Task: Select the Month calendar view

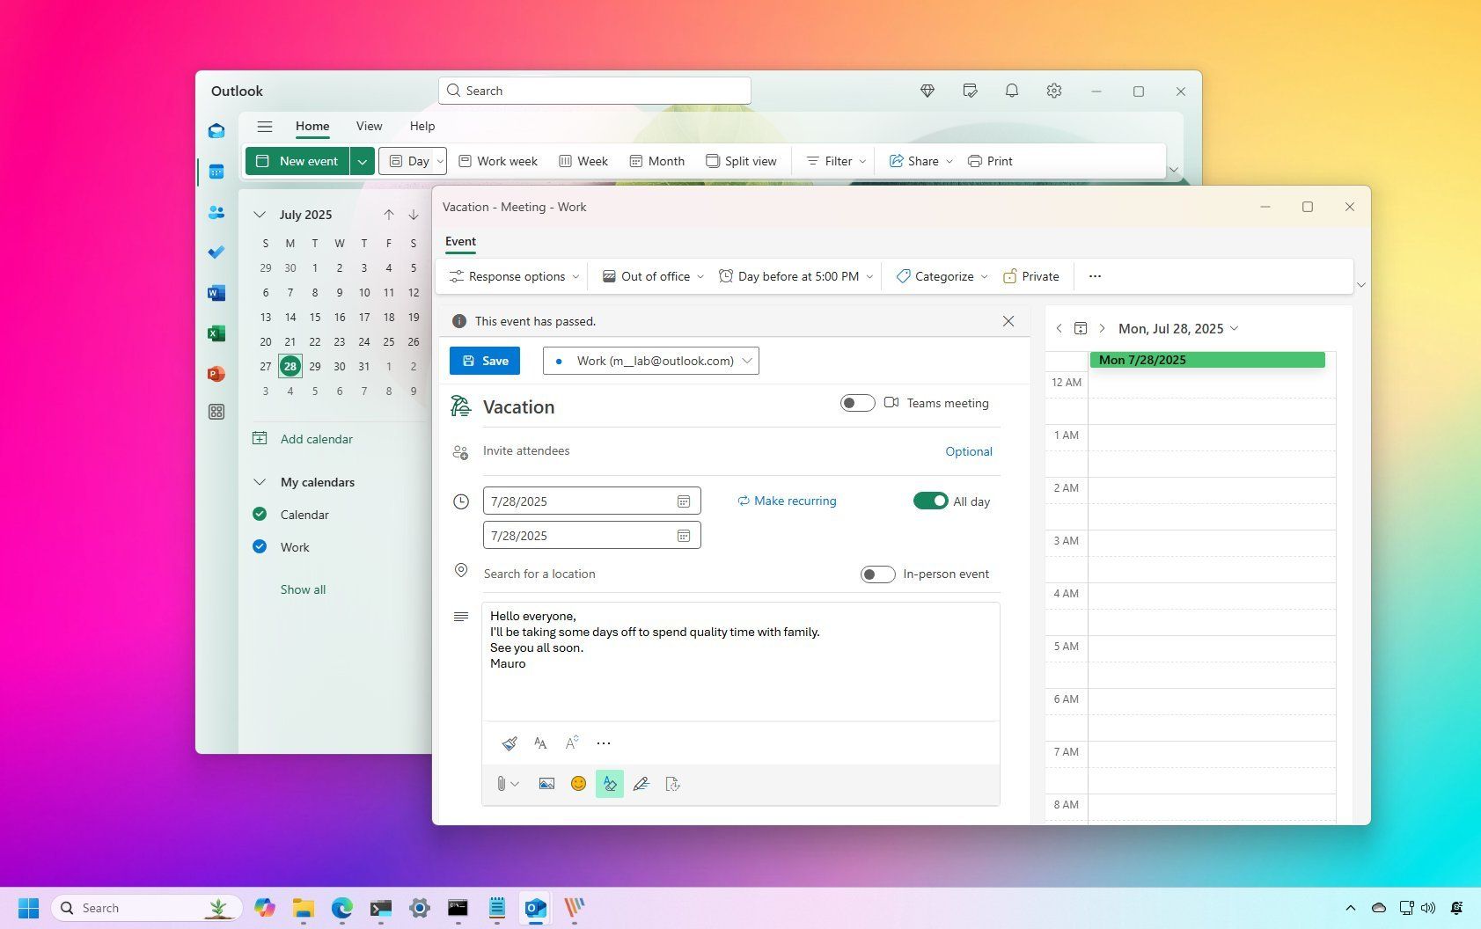Action: pyautogui.click(x=656, y=161)
